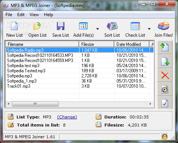Save the list using Save List
178x143 pixels.
tap(60, 30)
